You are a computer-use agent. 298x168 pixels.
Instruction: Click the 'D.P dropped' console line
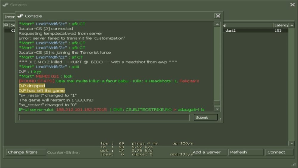tap(32, 86)
